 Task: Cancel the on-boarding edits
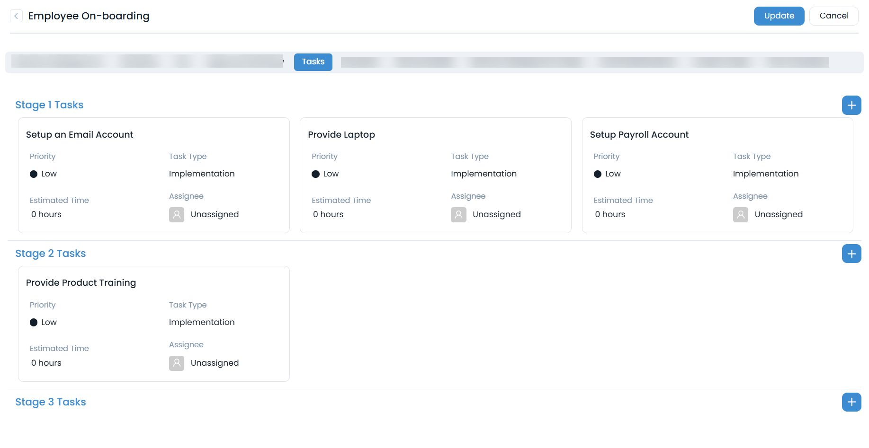[833, 16]
